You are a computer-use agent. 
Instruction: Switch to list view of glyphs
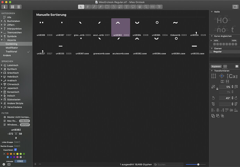pos(18,7)
